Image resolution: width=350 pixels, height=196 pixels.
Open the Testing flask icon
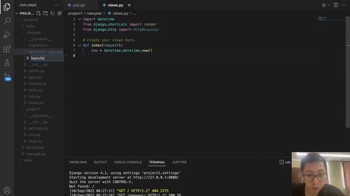pyautogui.click(x=7, y=63)
